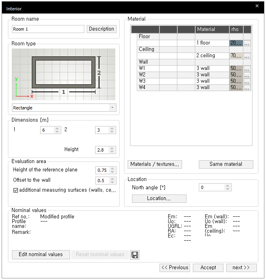
Task: Open W3 material browse ellipsis button
Action: 247,81
